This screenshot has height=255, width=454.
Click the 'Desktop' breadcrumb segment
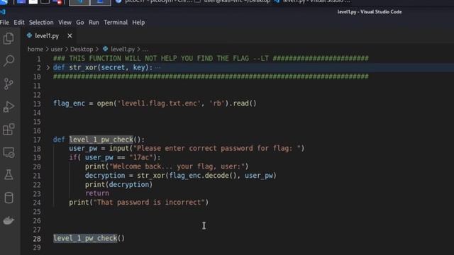click(82, 49)
